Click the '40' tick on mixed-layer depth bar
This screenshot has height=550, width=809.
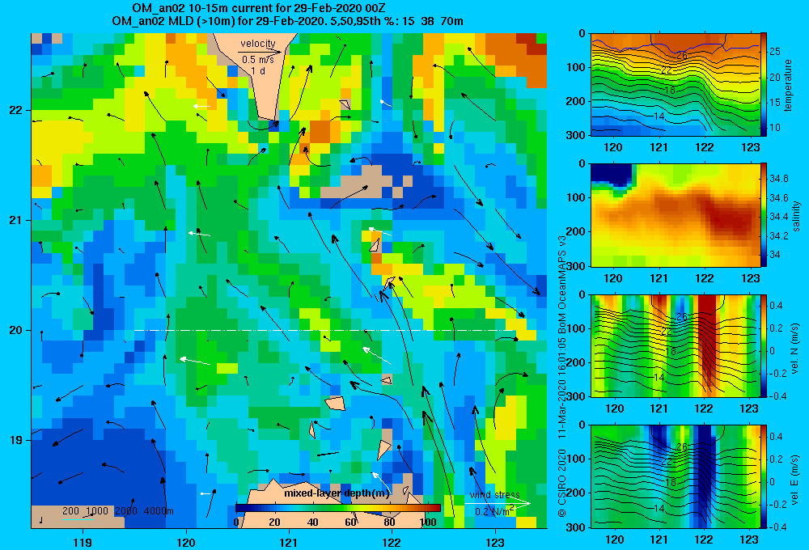[x=312, y=522]
